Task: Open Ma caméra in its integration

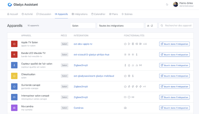Action: (x=174, y=108)
